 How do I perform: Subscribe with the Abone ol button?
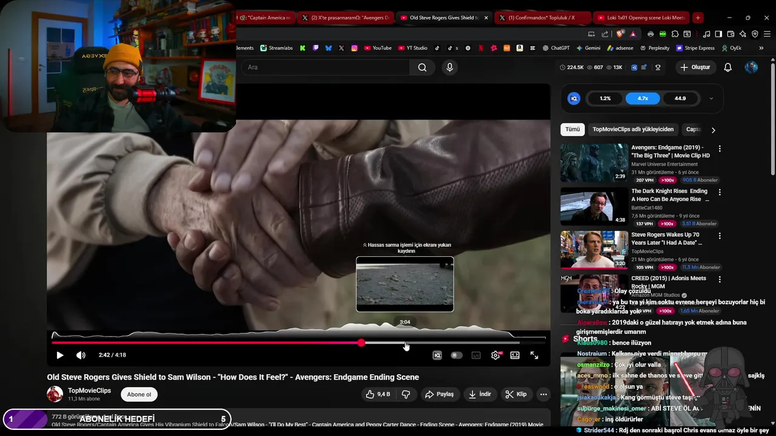[139, 394]
